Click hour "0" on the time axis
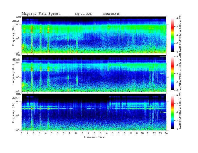Screen dimensions: 198x153 (x=22, y=133)
